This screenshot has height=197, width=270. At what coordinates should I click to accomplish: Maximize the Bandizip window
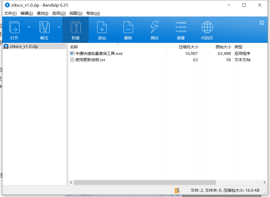[244, 5]
